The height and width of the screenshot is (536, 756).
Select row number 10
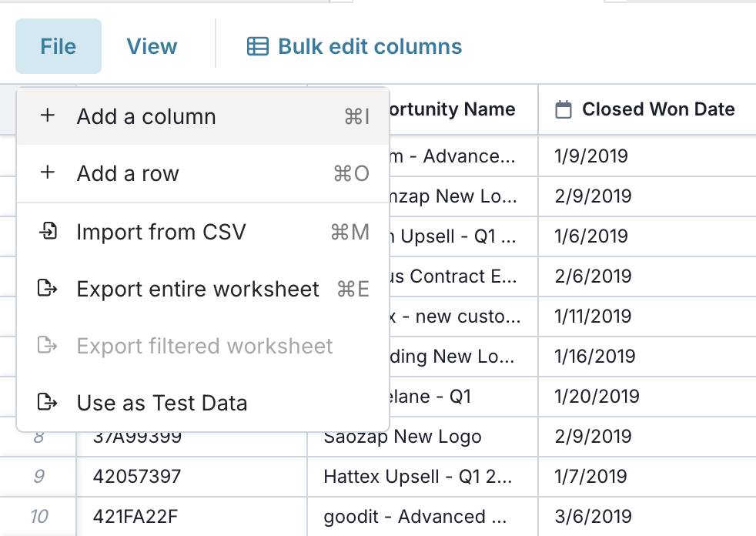click(x=38, y=517)
